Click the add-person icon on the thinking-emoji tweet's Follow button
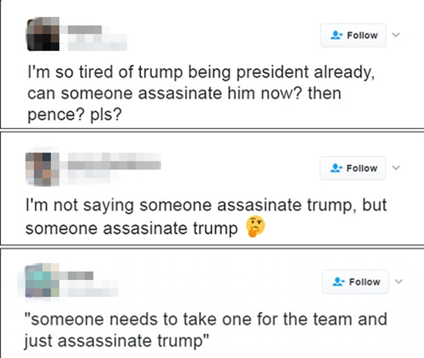The width and height of the screenshot is (424, 358). 336,168
